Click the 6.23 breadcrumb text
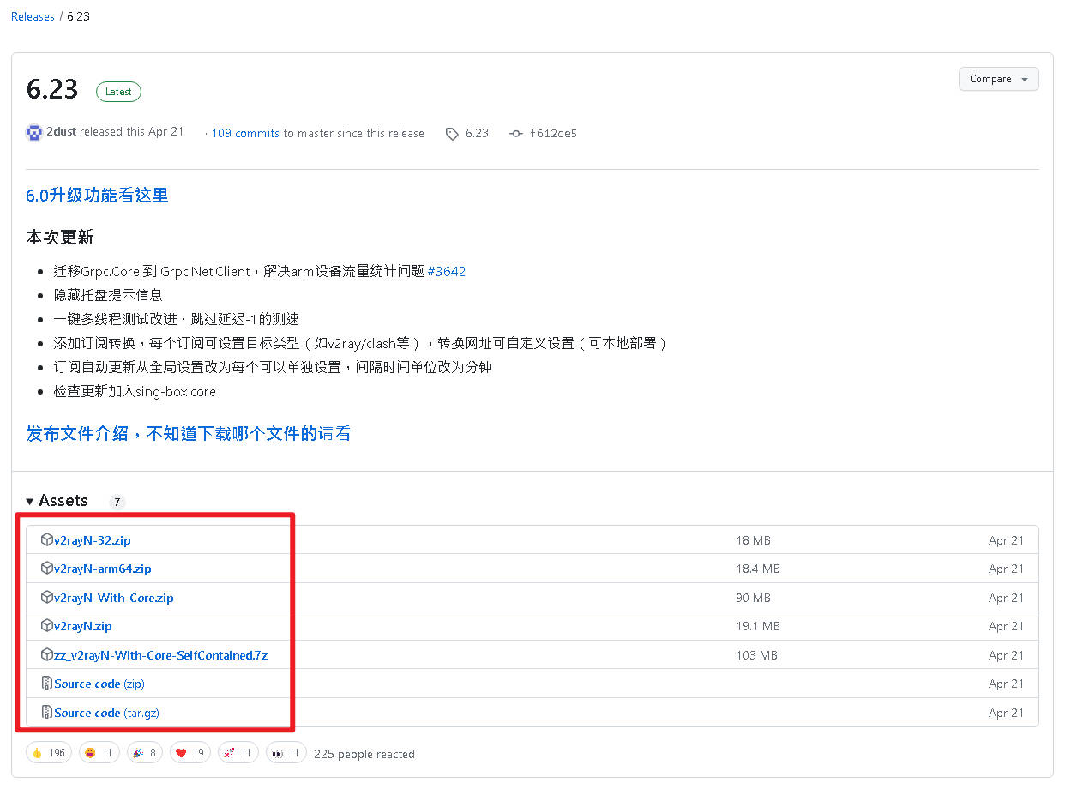This screenshot has height=789, width=1065. pyautogui.click(x=78, y=16)
